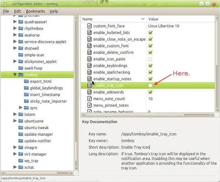Uncheck the enable_startup_notes checkbox
This screenshot has width=220, height=182.
(x=150, y=79)
